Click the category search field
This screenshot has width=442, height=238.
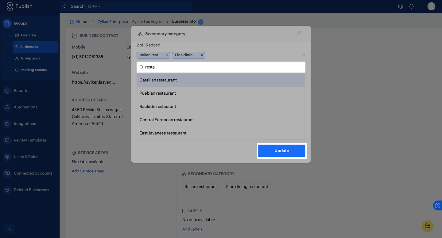[x=221, y=67]
